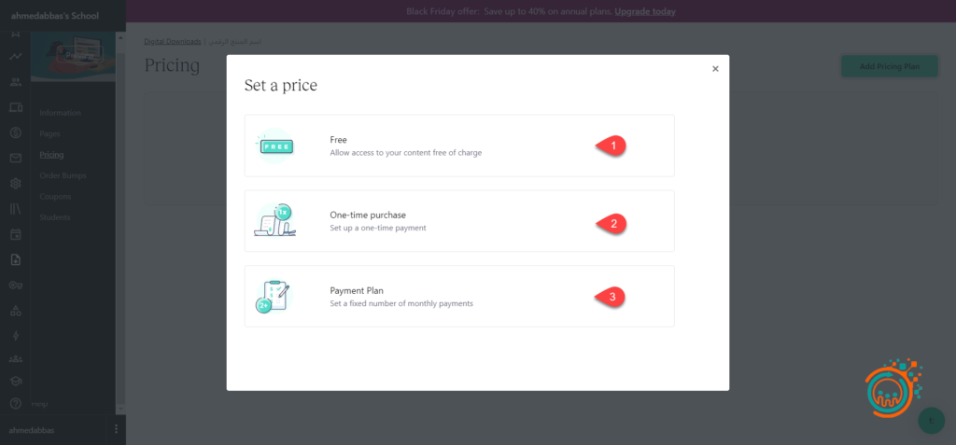This screenshot has width=956, height=445.
Task: Pick the Payment Plan option
Action: 458,297
